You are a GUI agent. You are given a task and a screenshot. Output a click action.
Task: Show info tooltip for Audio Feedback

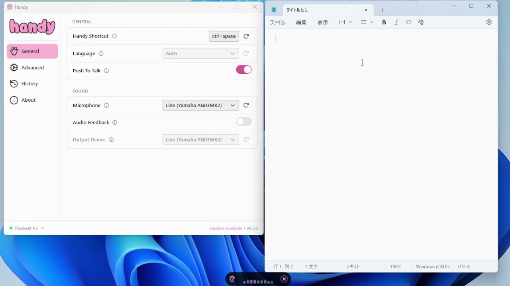point(115,123)
